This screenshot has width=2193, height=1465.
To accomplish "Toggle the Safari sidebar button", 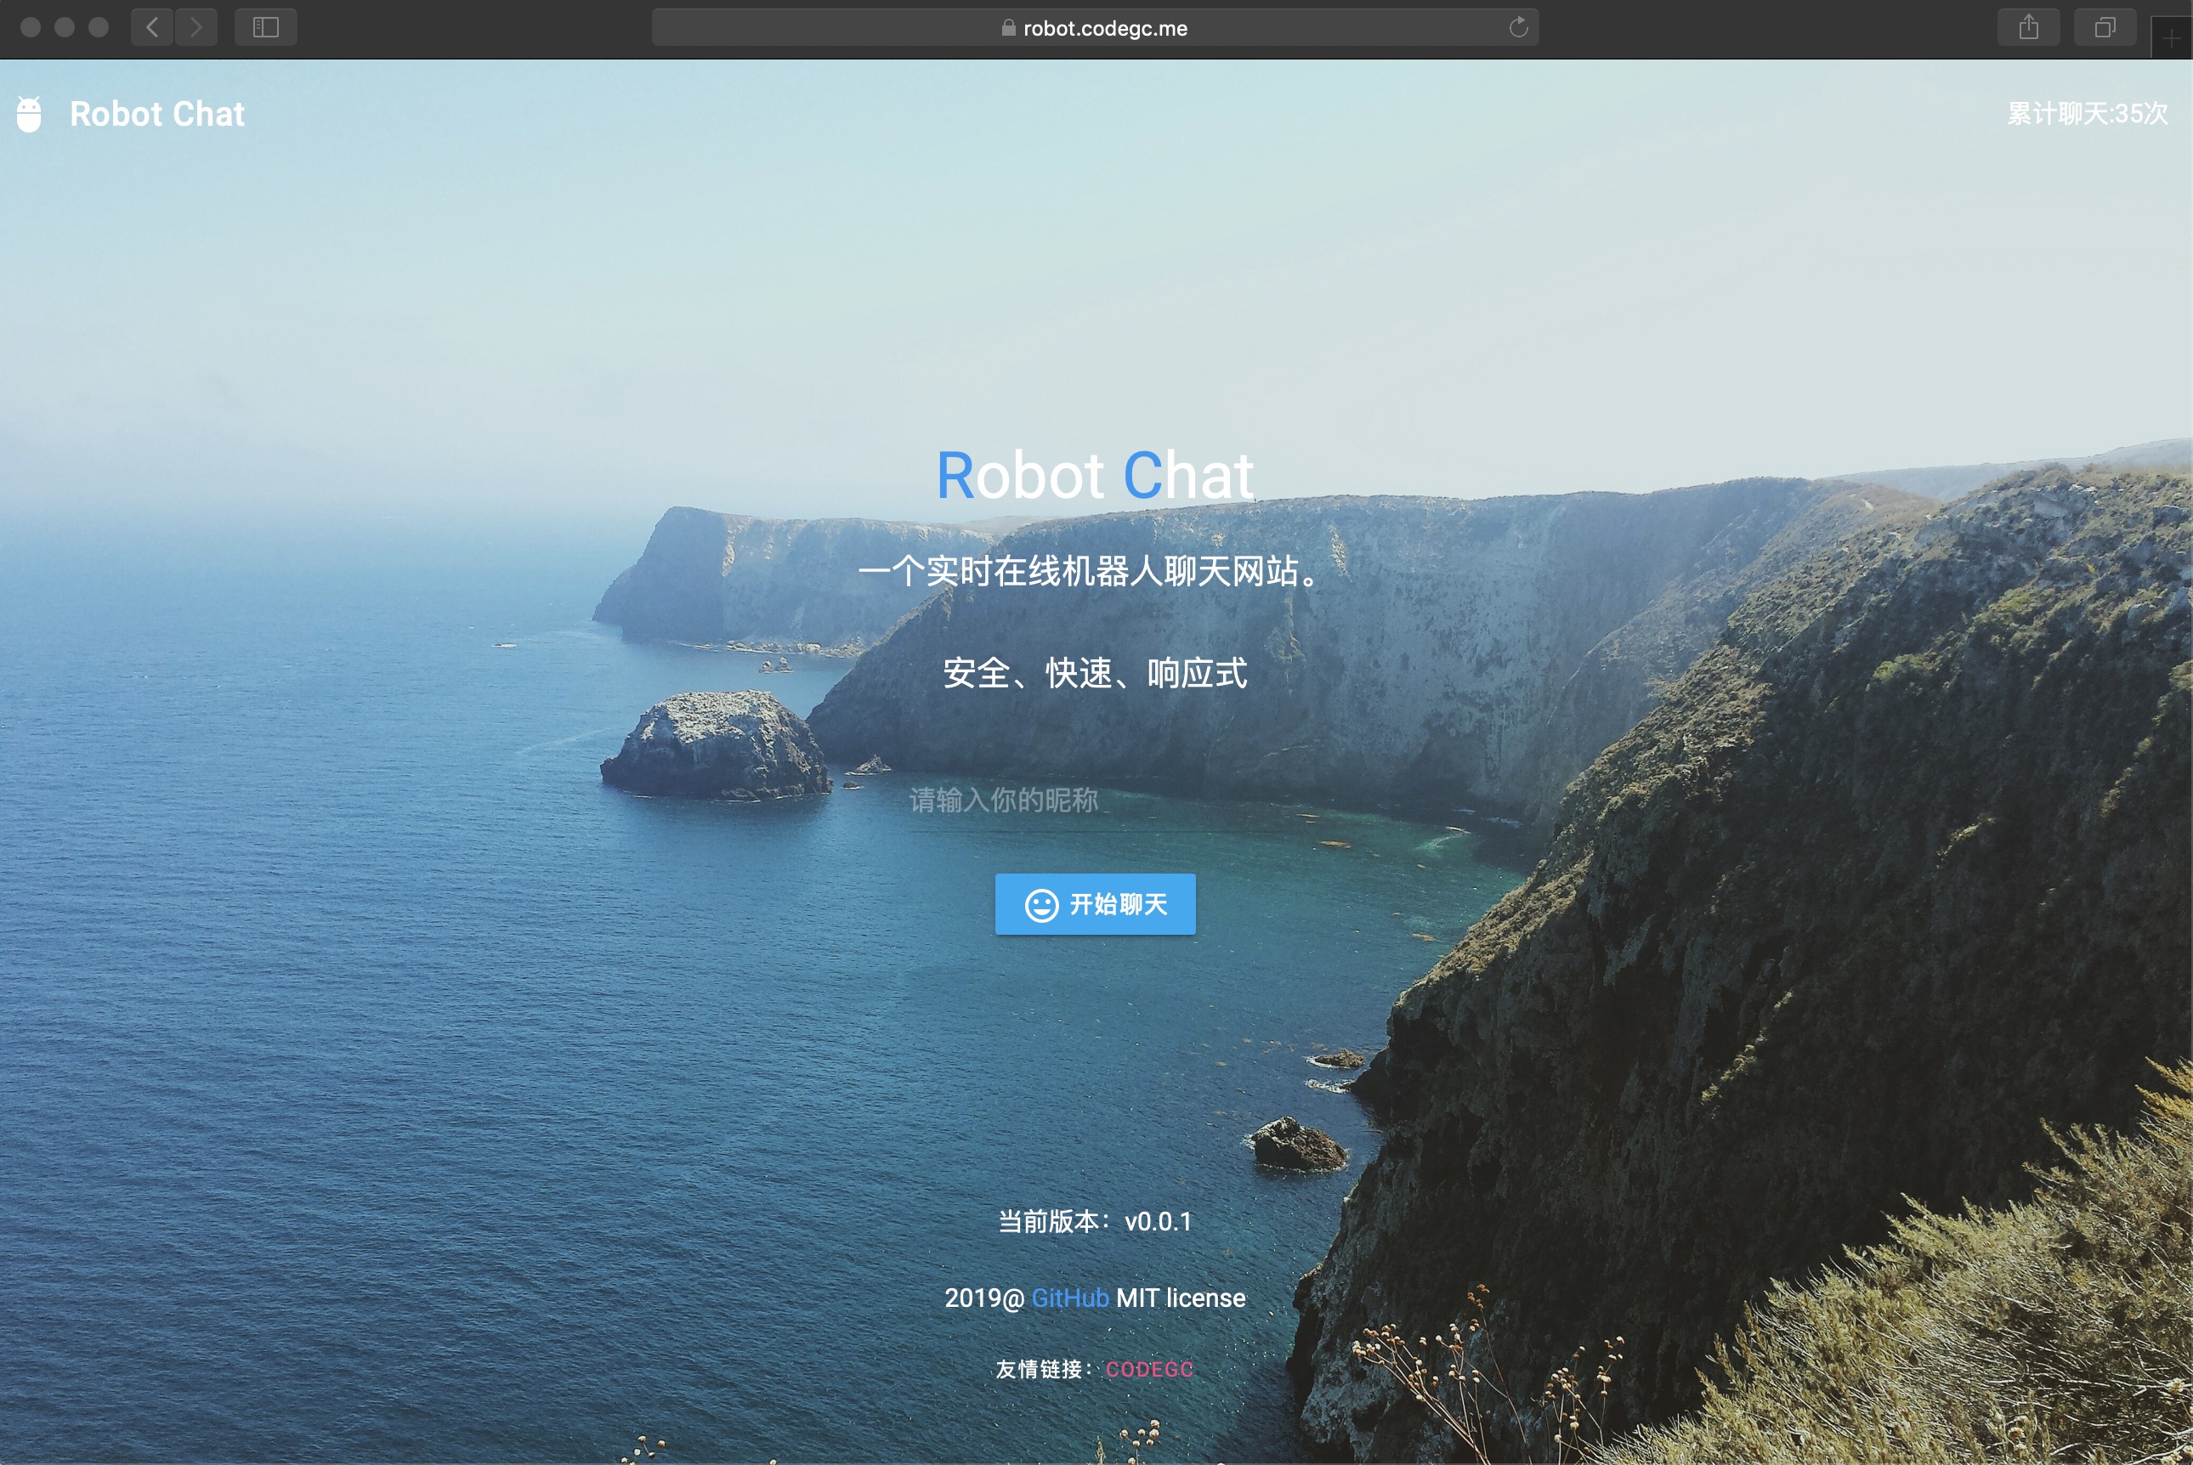I will [x=265, y=27].
